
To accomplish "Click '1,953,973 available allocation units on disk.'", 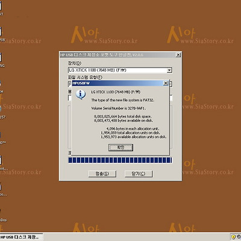I will click(x=133, y=137).
